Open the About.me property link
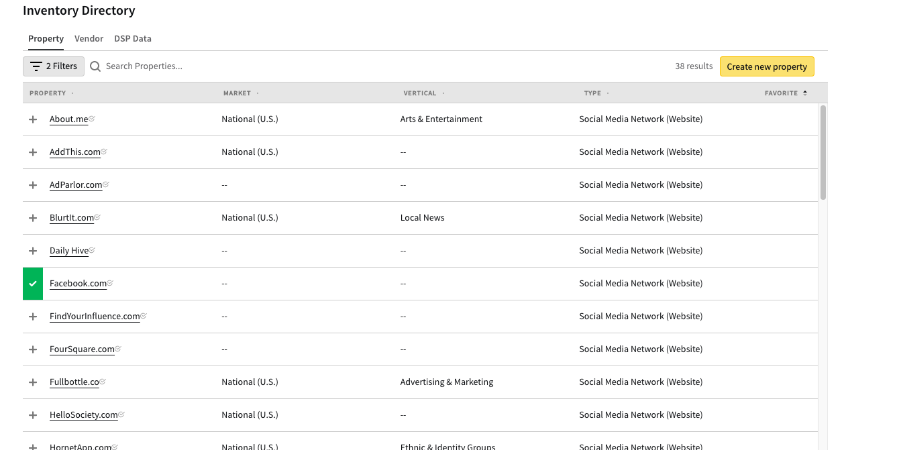The width and height of the screenshot is (899, 450). 69,119
